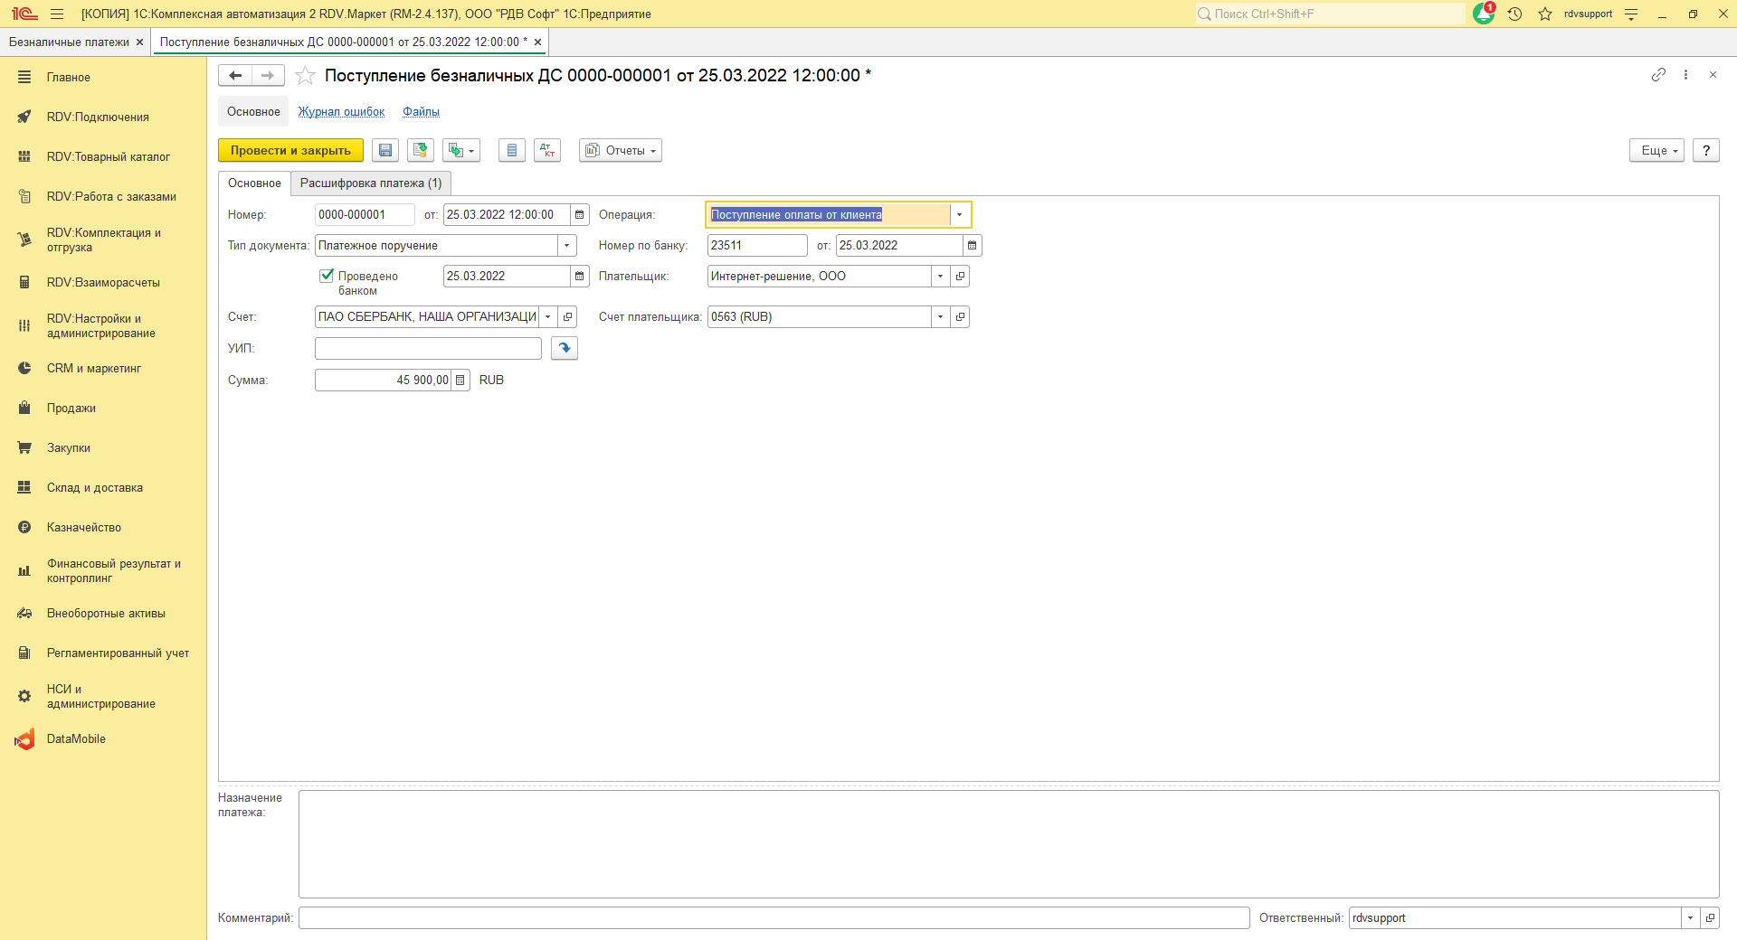Open the Еще actions menu
This screenshot has width=1737, height=940.
1657,150
